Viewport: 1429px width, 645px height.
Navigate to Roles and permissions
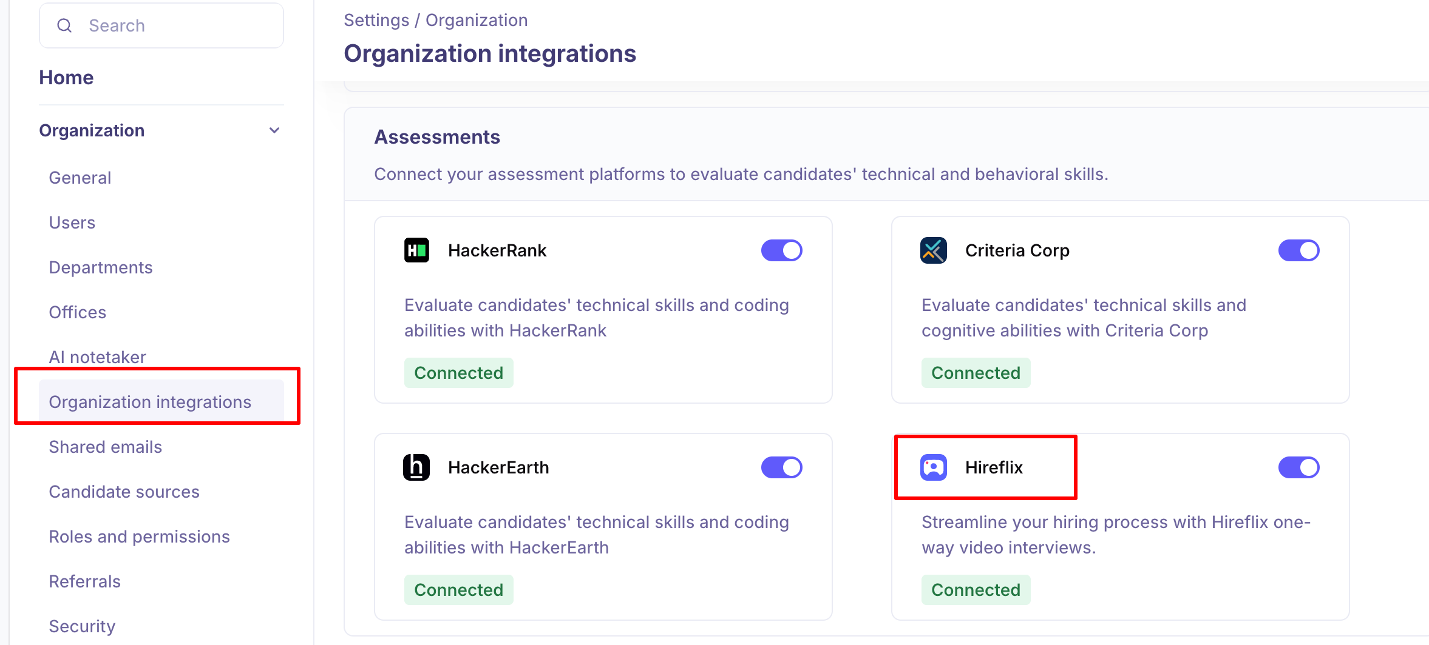click(x=140, y=536)
